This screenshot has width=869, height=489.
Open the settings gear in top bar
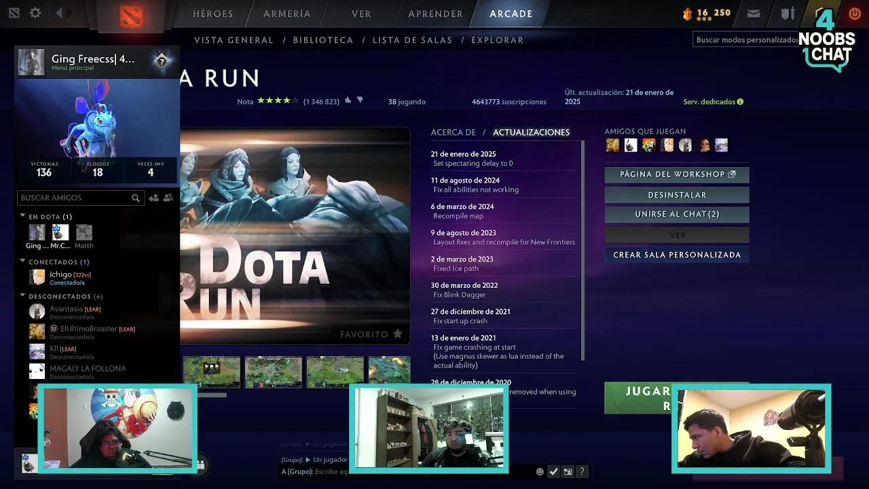(x=35, y=13)
